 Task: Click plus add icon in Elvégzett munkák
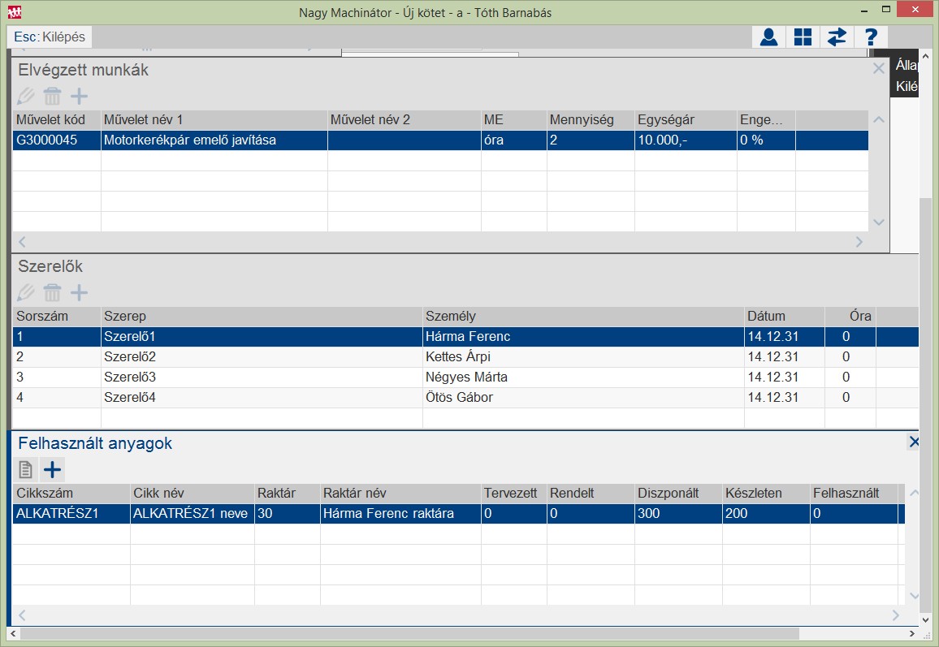click(x=79, y=96)
